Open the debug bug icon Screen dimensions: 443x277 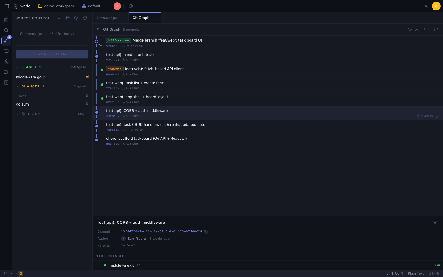[x=6, y=72]
